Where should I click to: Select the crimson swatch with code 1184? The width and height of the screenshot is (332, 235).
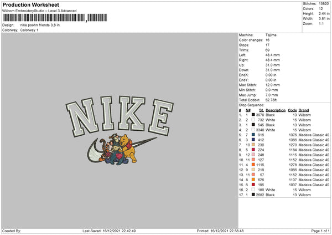click(253, 150)
